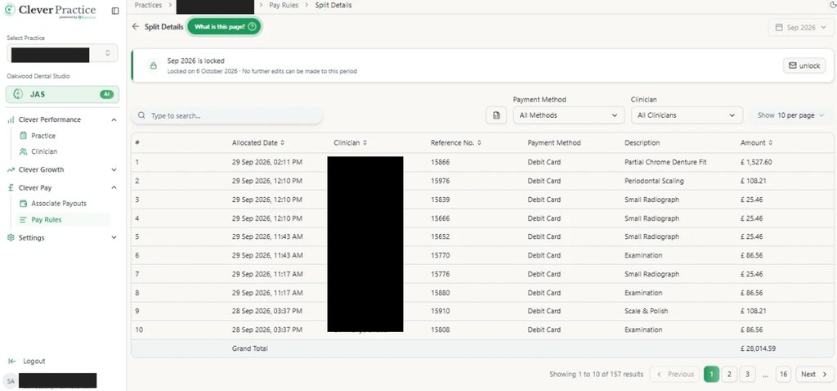
Task: Click reference number 15866
Action: point(440,162)
